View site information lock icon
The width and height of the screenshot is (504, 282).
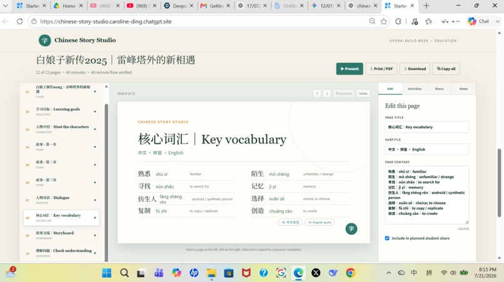34,21
